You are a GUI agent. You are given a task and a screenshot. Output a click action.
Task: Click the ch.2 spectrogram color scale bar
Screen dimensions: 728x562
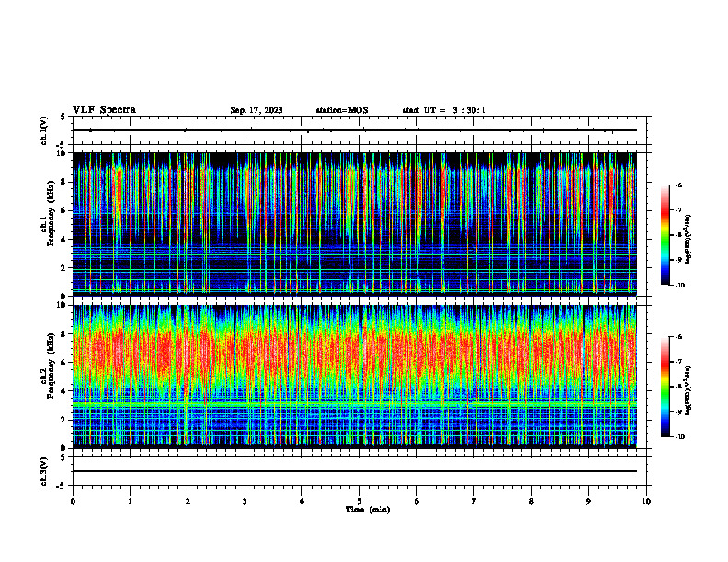tap(665, 387)
